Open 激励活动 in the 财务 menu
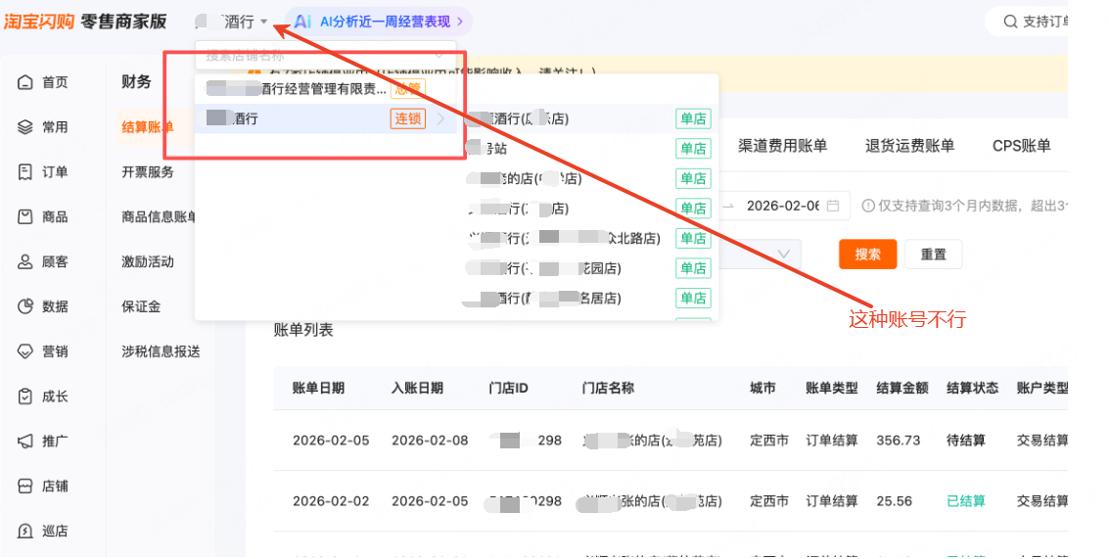The height and width of the screenshot is (559, 1109). pos(148,261)
